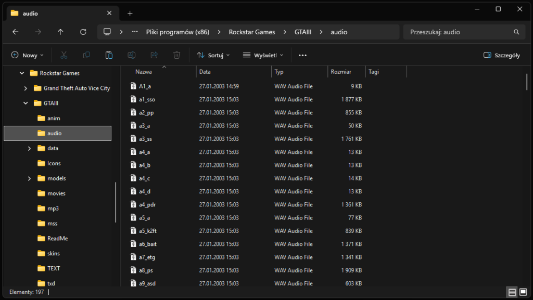This screenshot has height=300, width=533.
Task: Open the more options ellipsis menu
Action: (x=302, y=55)
